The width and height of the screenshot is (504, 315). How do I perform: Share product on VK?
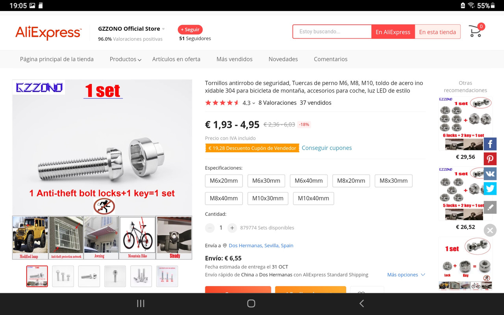coord(490,174)
